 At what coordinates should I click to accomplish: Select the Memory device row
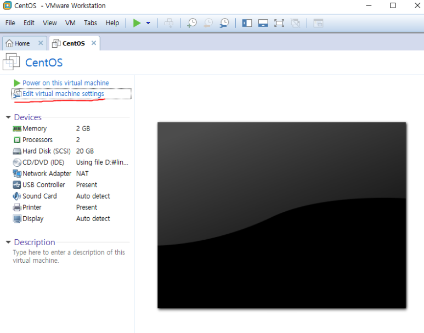tap(70, 128)
